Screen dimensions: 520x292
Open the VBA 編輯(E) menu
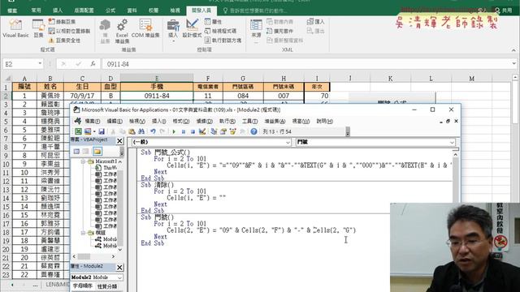(x=115, y=121)
